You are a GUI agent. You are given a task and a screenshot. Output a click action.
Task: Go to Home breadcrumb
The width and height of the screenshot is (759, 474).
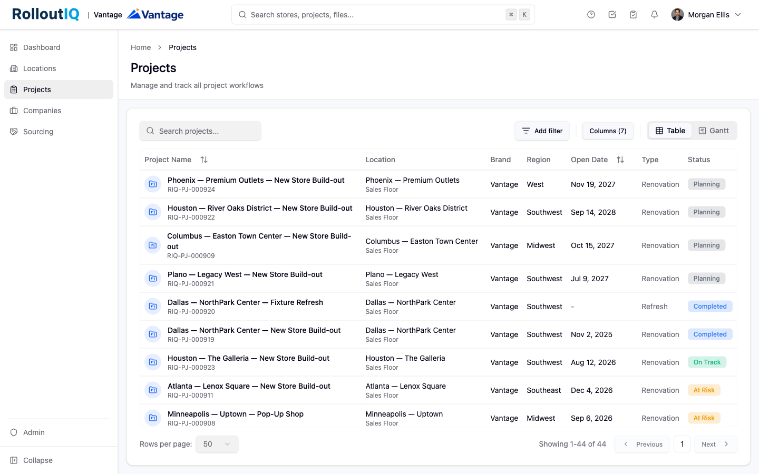point(141,47)
